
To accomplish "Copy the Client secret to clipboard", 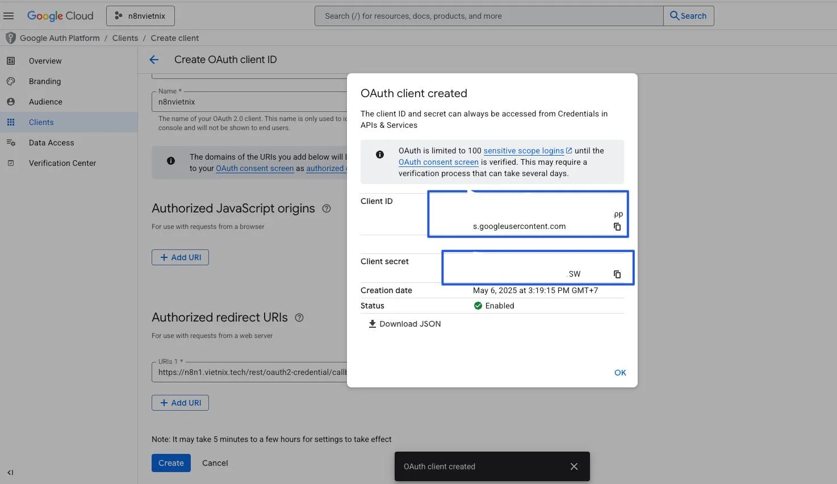I will (617, 274).
